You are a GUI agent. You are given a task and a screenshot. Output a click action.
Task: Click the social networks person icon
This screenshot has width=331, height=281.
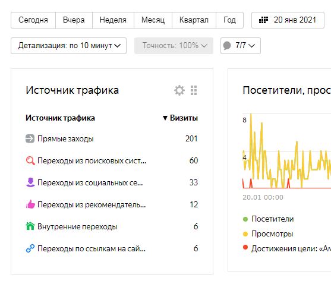tap(30, 182)
